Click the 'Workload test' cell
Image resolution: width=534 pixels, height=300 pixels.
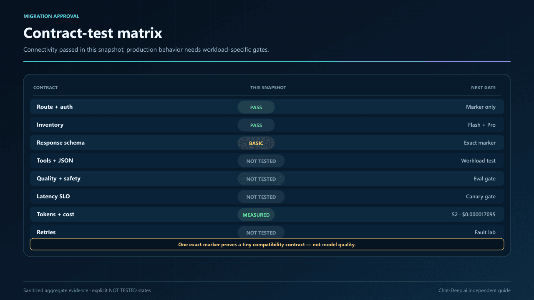[x=479, y=161]
